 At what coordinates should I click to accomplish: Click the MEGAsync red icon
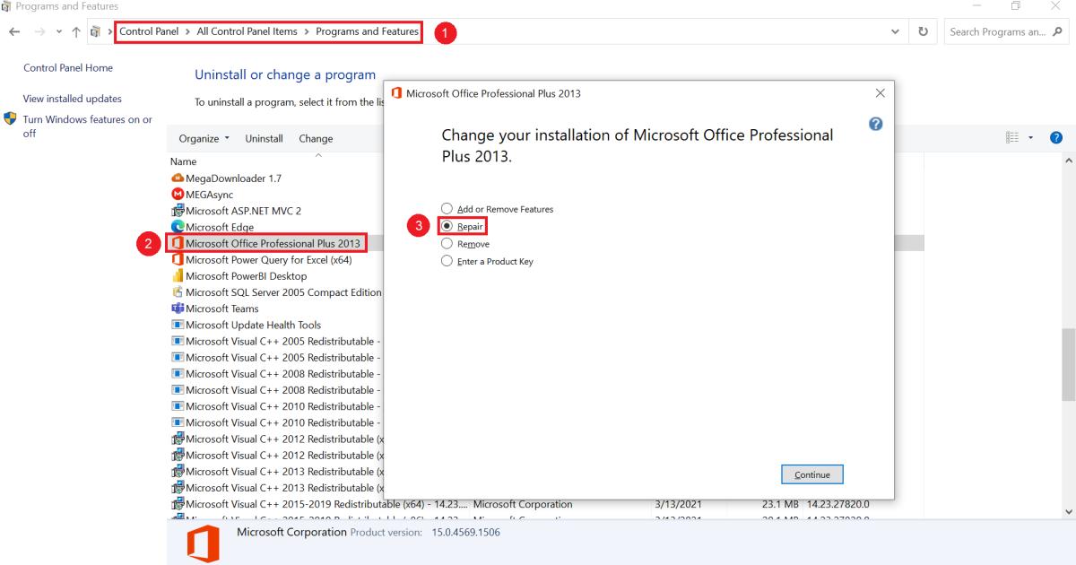pyautogui.click(x=178, y=195)
